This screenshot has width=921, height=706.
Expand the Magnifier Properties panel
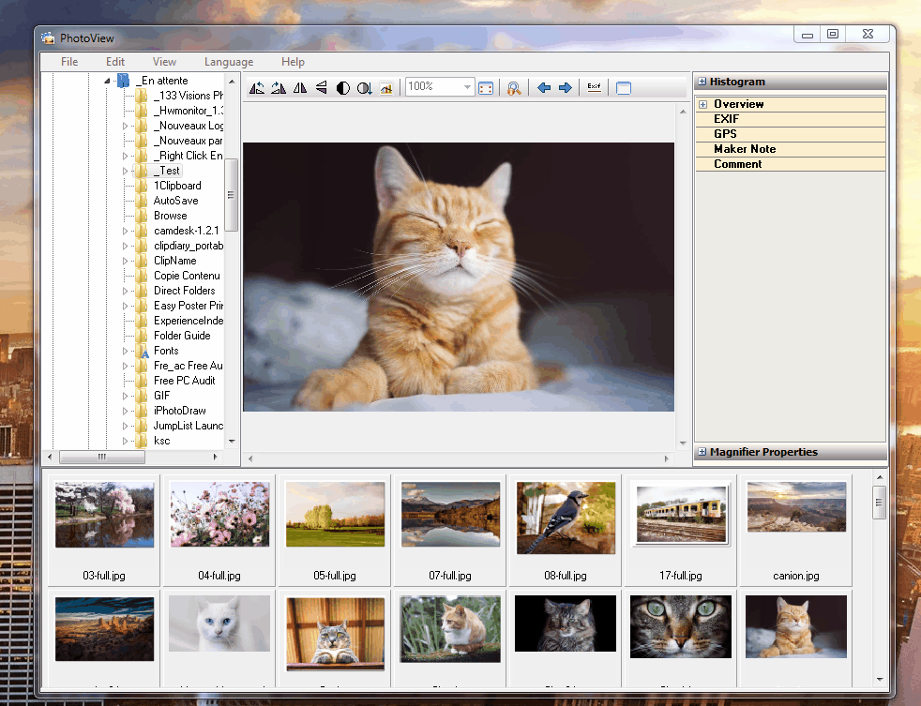tap(702, 453)
